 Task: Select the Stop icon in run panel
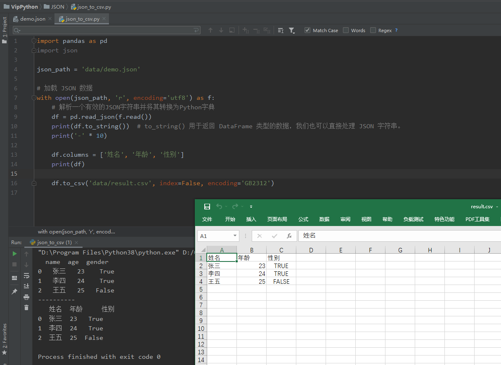tap(14, 264)
